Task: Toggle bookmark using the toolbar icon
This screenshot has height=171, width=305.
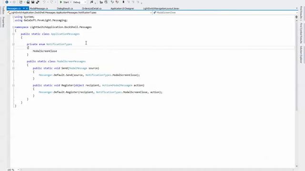Action: 123,2
